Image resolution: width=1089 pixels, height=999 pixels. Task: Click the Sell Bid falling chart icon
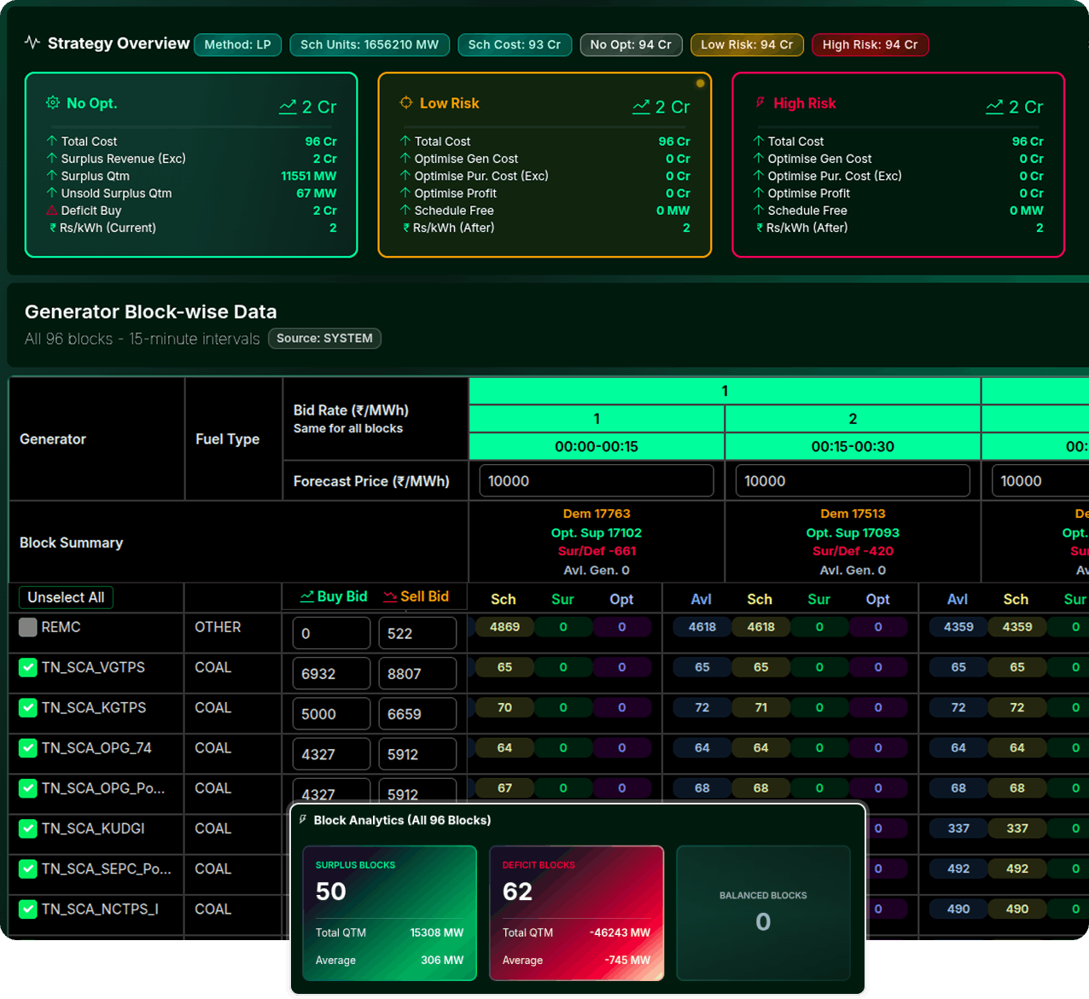coord(390,596)
